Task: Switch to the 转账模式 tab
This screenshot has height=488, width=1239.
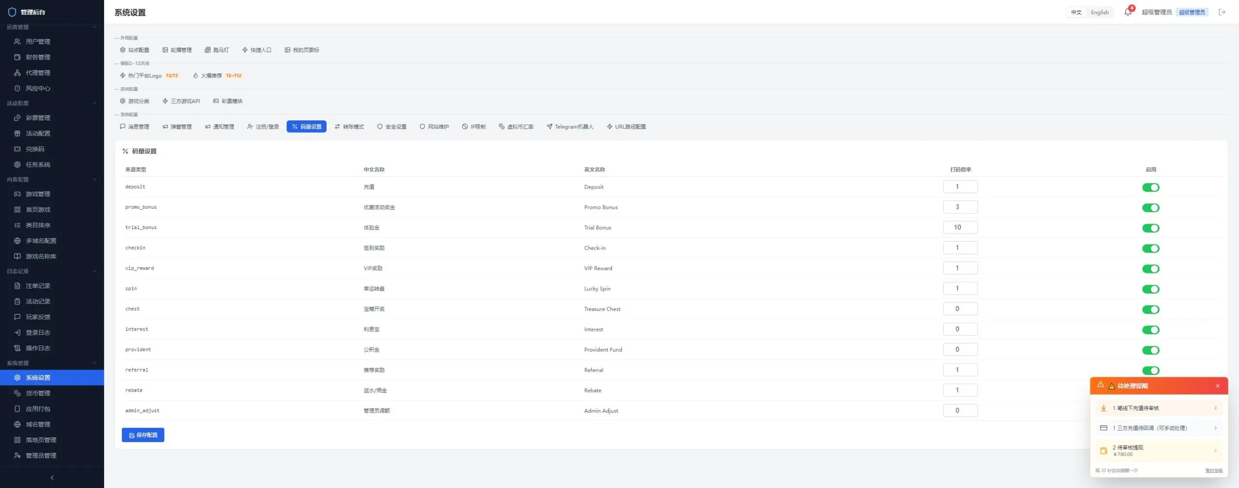Action: tap(349, 127)
